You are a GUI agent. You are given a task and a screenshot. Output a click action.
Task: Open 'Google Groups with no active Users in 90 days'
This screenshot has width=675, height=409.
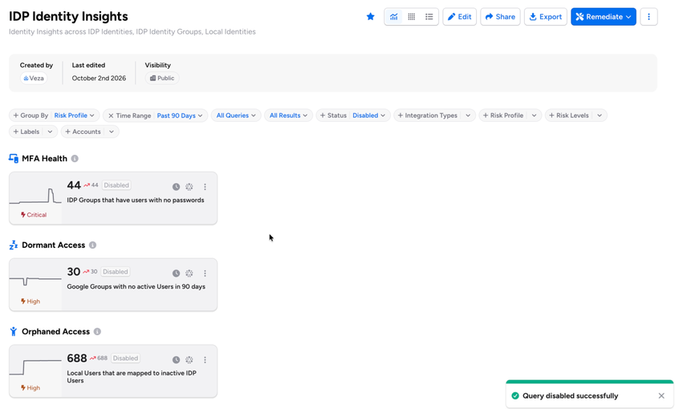136,287
